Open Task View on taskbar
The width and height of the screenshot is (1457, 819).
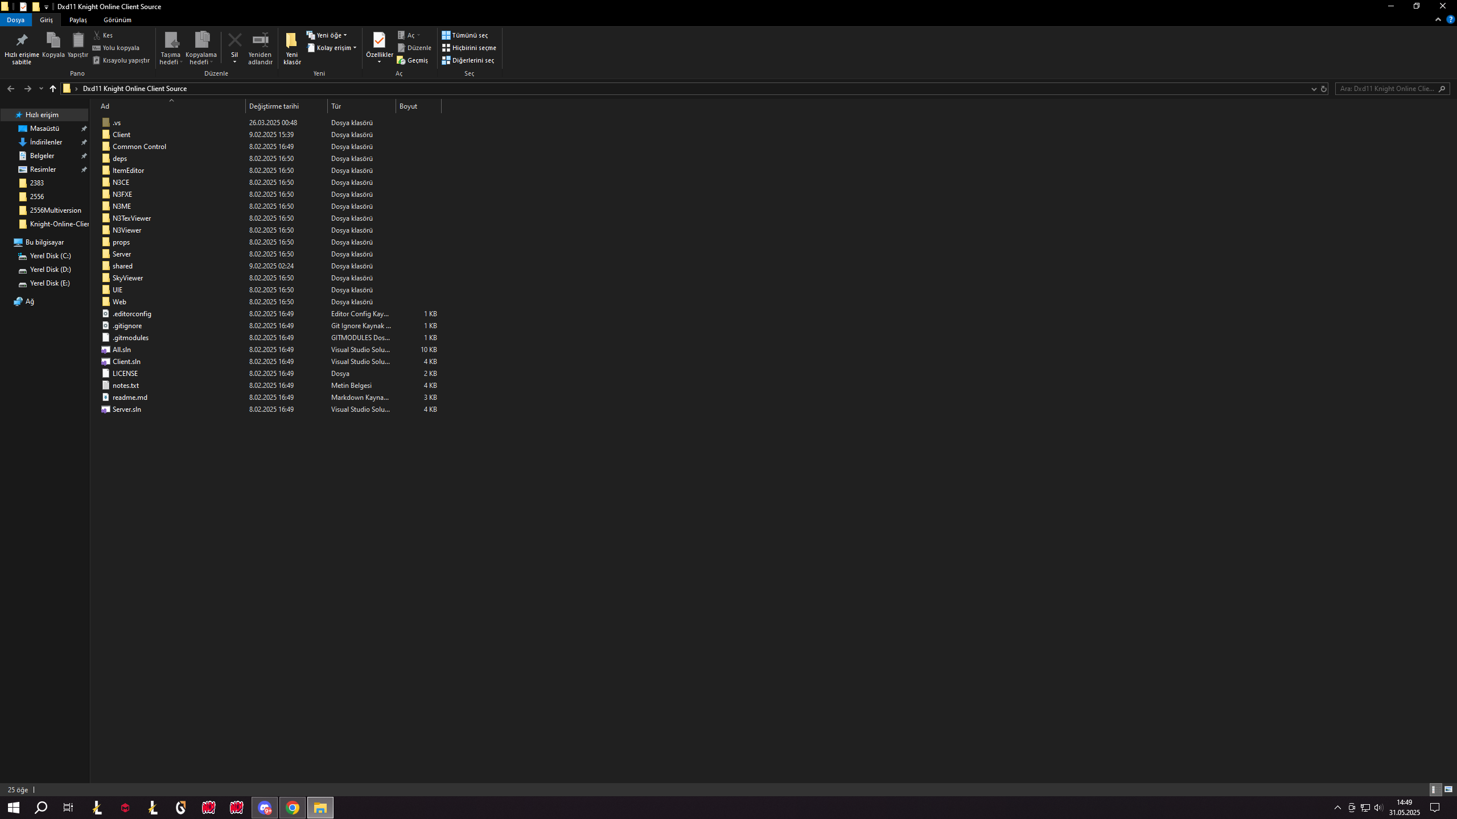[68, 808]
